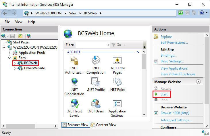Open .NET Trust Levels icon

74,104
